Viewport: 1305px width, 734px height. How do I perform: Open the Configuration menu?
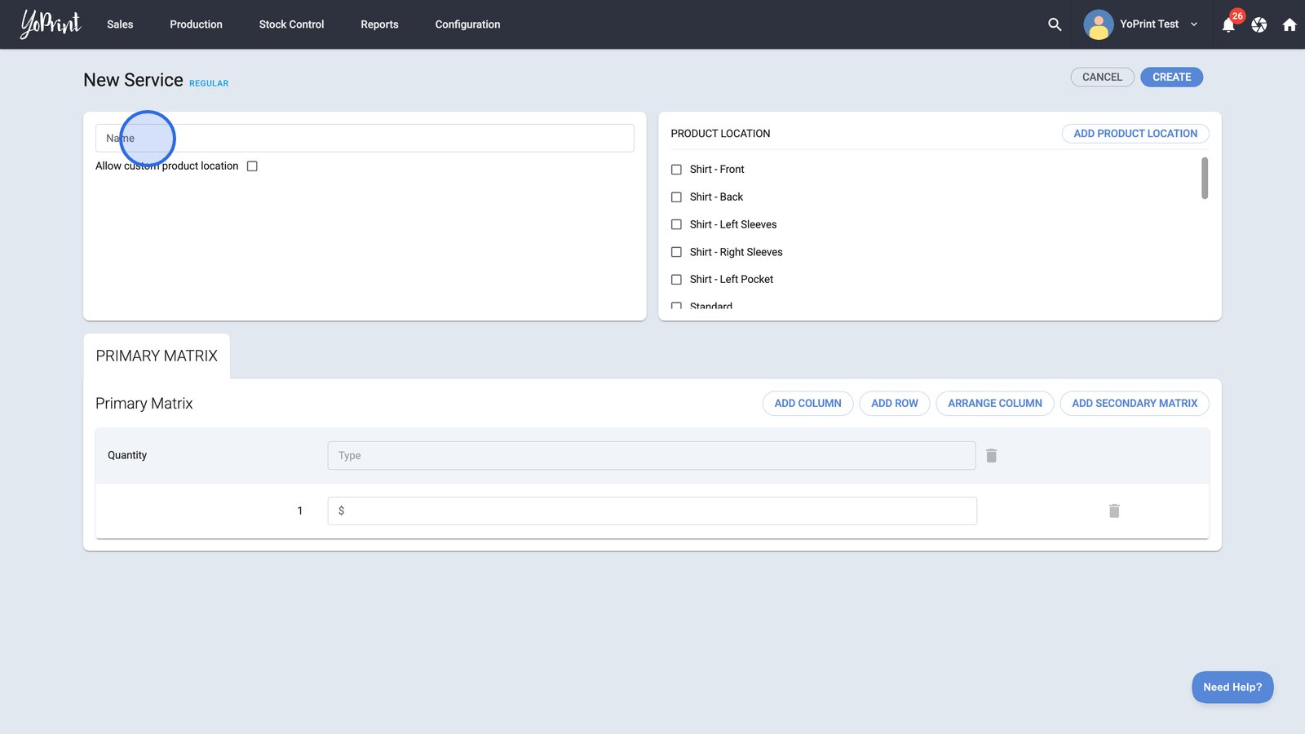pos(467,24)
